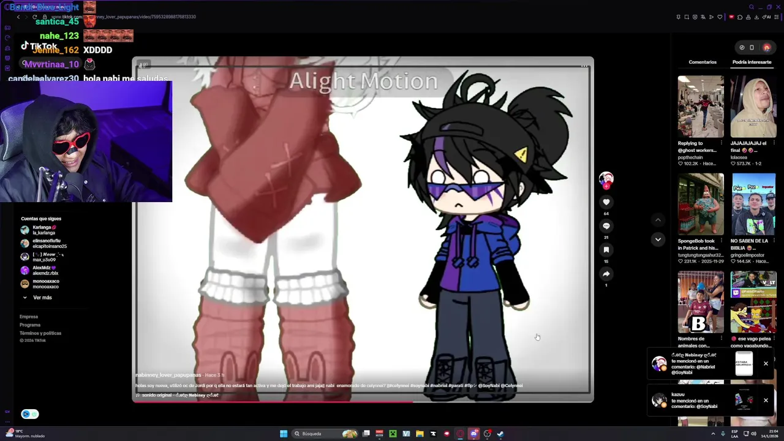Open the AI assistant icon in browser toolbar
This screenshot has width=784, height=441.
pyautogui.click(x=766, y=17)
